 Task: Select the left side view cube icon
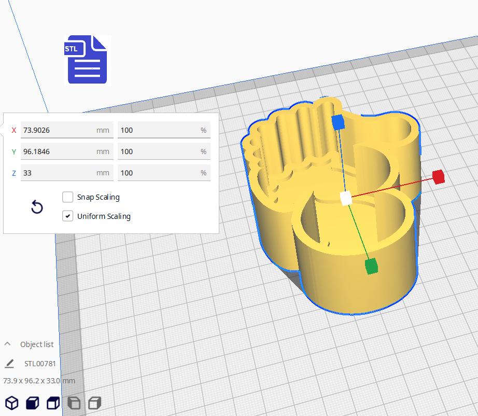tap(74, 403)
